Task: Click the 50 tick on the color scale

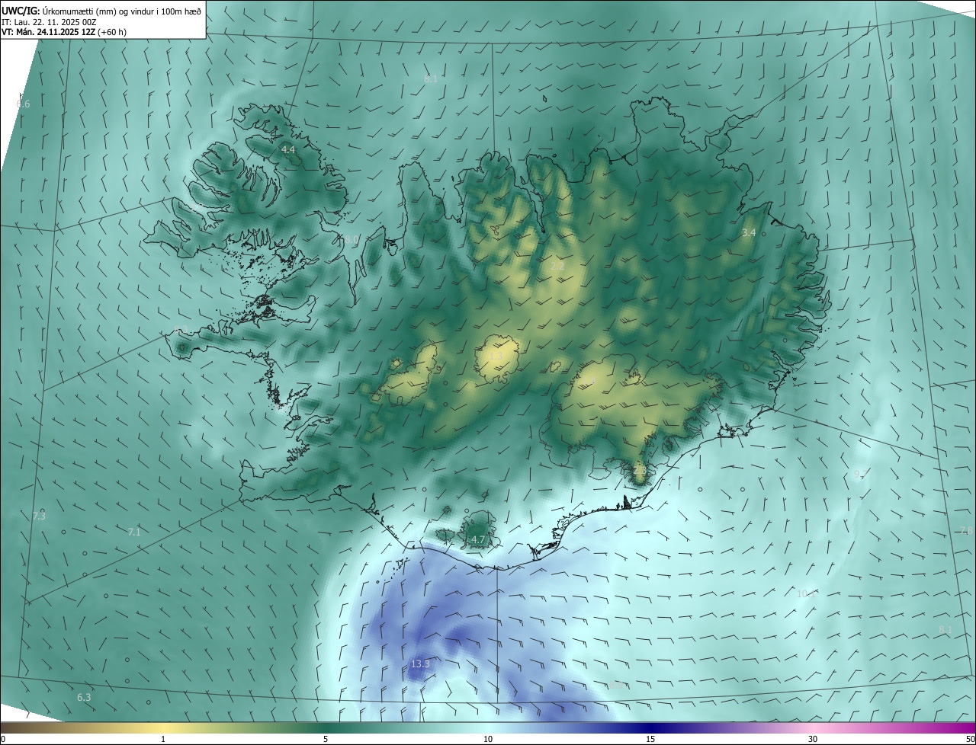Action: (970, 739)
